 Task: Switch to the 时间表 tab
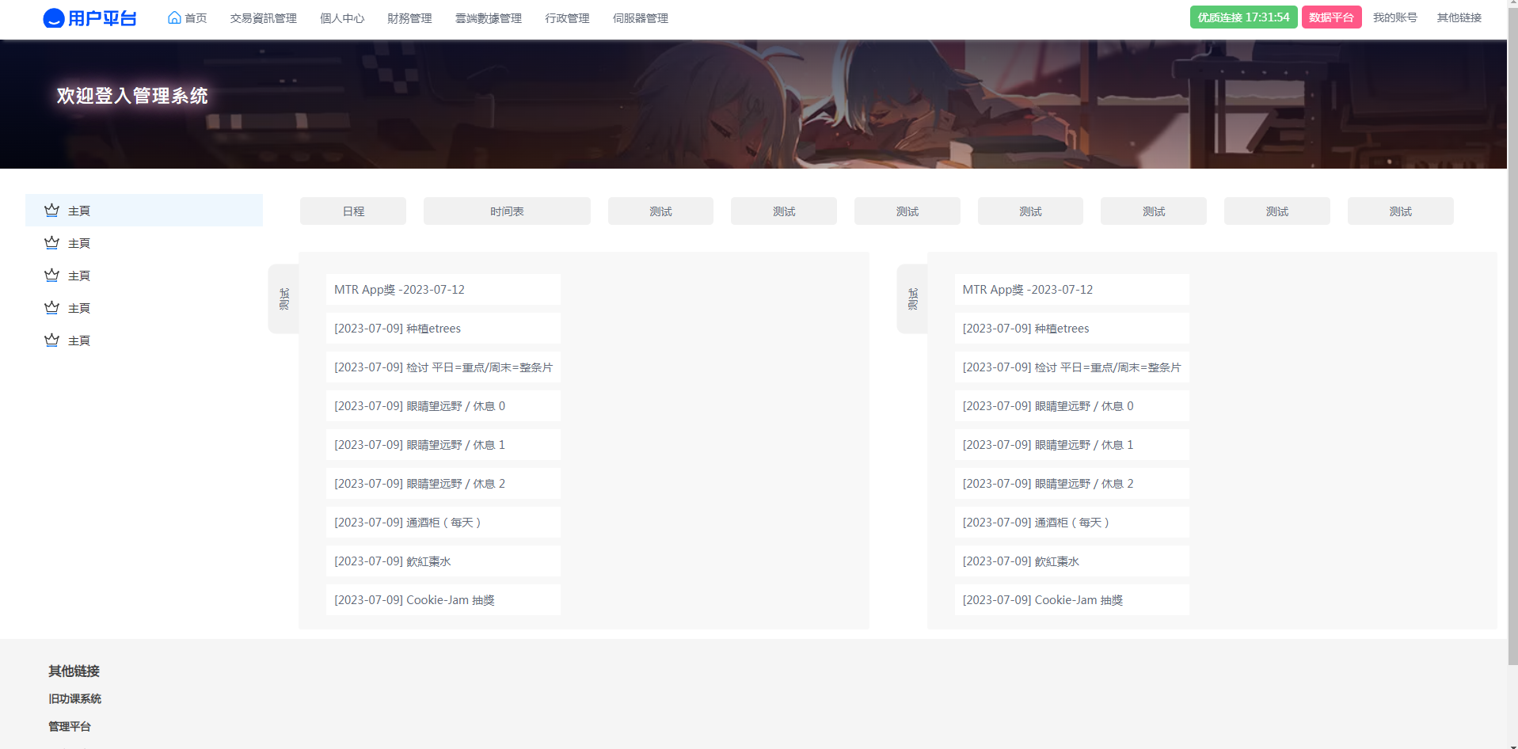point(507,211)
